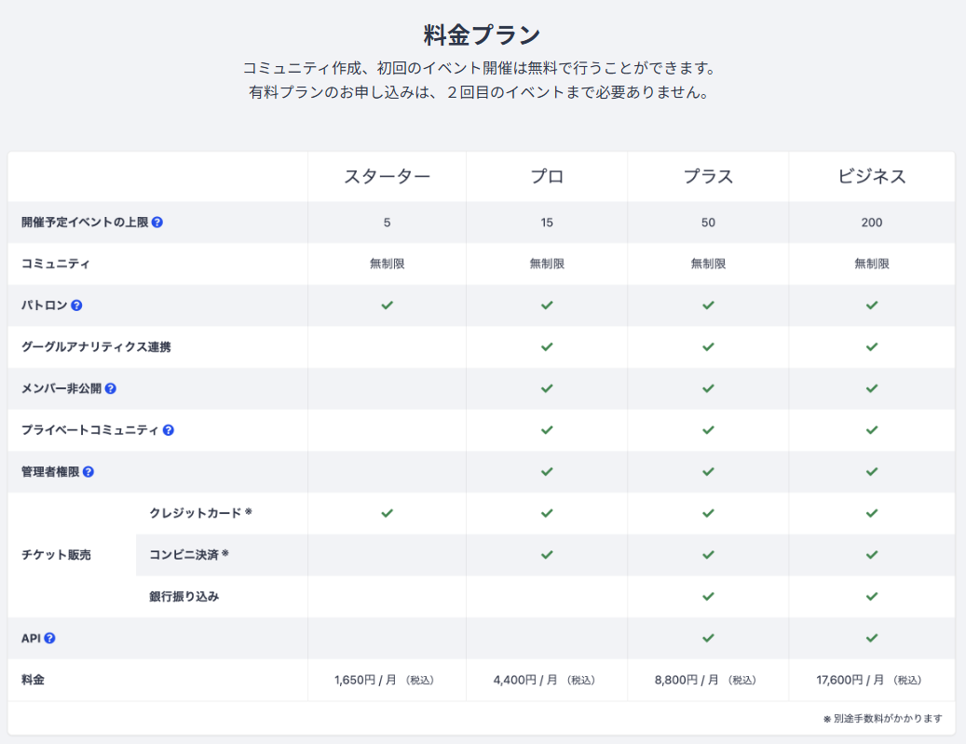This screenshot has width=966, height=744.
Task: Click the ビジネス event limit value 200
Action: (x=872, y=223)
